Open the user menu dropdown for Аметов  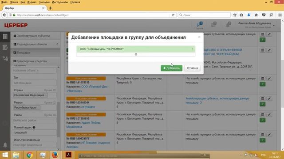pyautogui.click(x=256, y=25)
